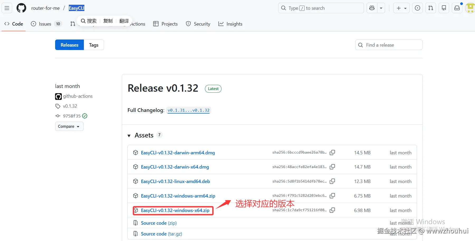The width and height of the screenshot is (475, 241).
Task: Switch to the Code tab
Action: pyautogui.click(x=14, y=24)
